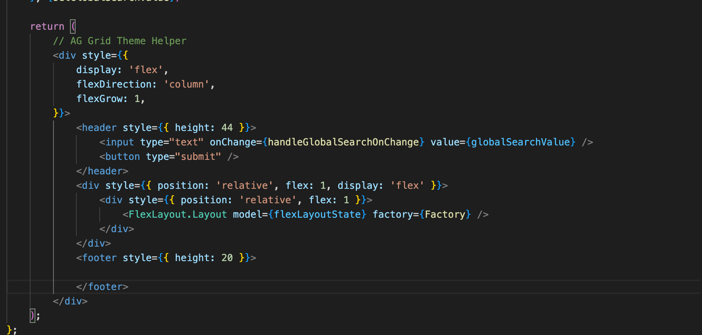Screen dimensions: 702x335
Task: Click the 'factory' attribute name
Action: 393,214
